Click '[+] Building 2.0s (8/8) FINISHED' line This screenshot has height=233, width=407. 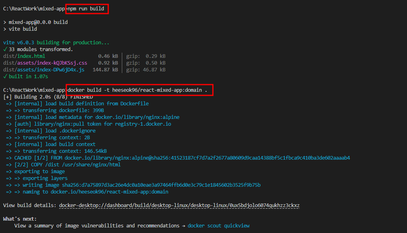[48, 97]
